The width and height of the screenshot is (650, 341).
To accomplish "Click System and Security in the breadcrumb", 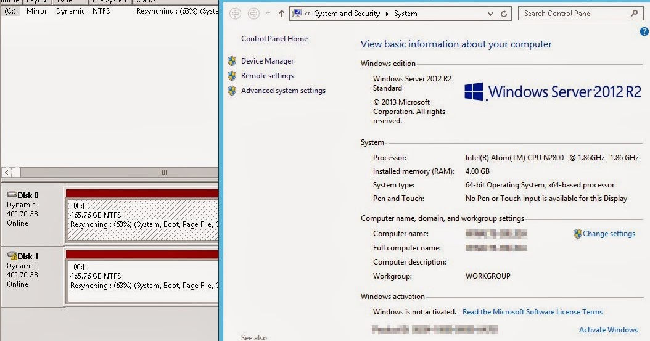I will pyautogui.click(x=347, y=14).
